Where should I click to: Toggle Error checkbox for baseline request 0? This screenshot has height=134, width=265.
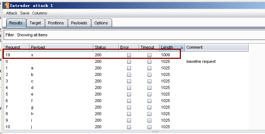point(129,61)
